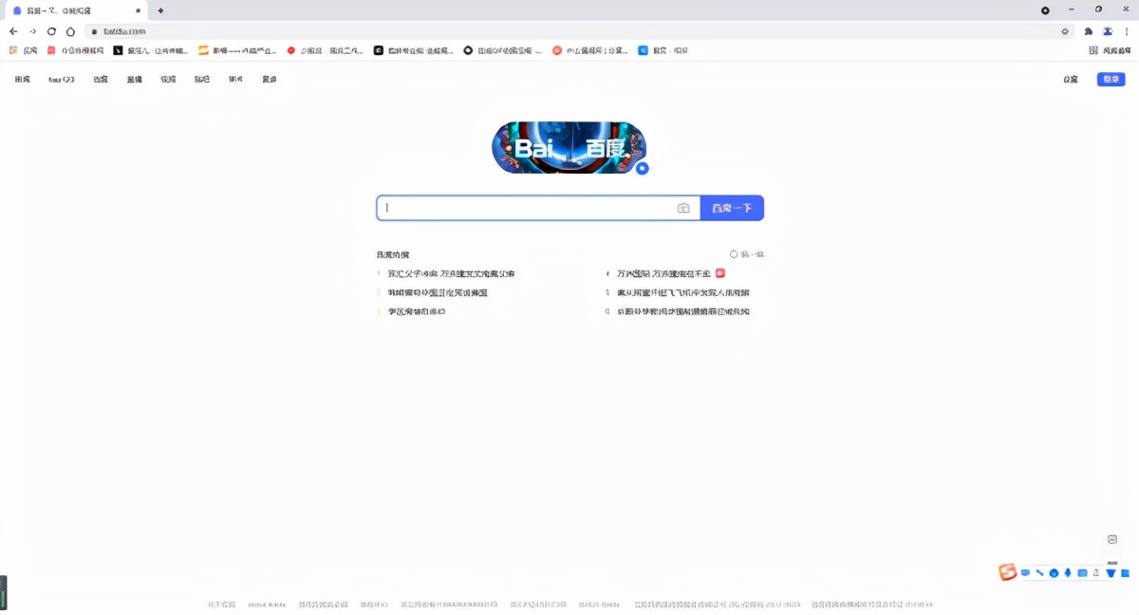Expand the 更多 navigation menu
The height and width of the screenshot is (615, 1139).
[269, 79]
